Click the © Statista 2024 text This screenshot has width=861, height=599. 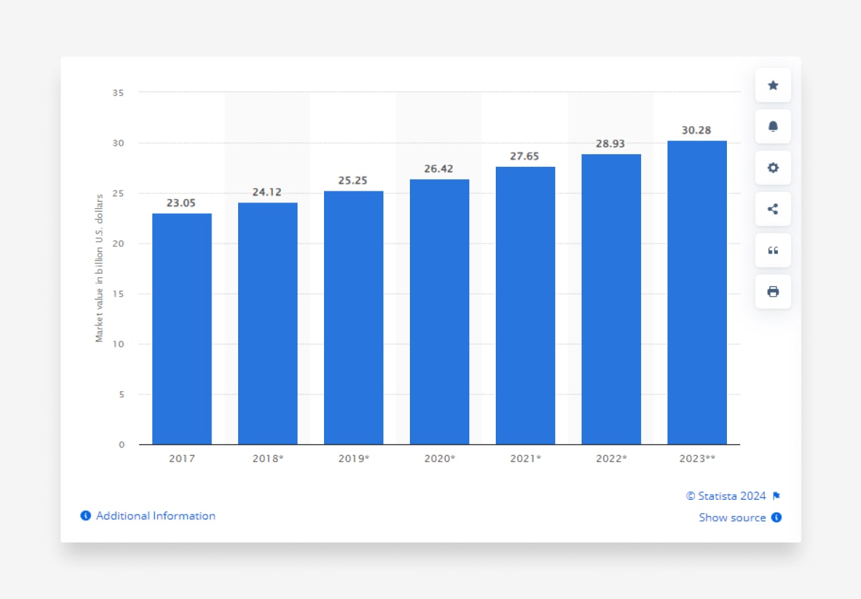click(x=726, y=496)
